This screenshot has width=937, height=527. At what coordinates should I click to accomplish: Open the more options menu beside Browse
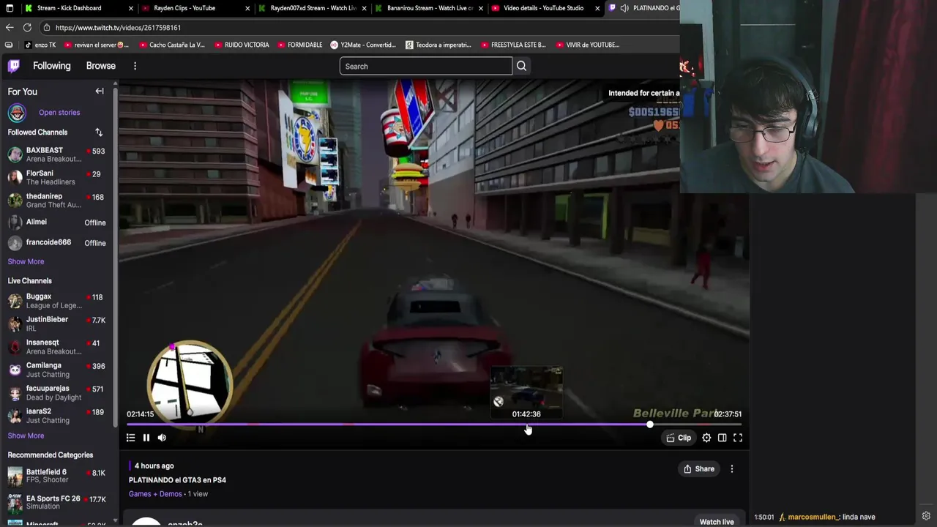coord(135,66)
